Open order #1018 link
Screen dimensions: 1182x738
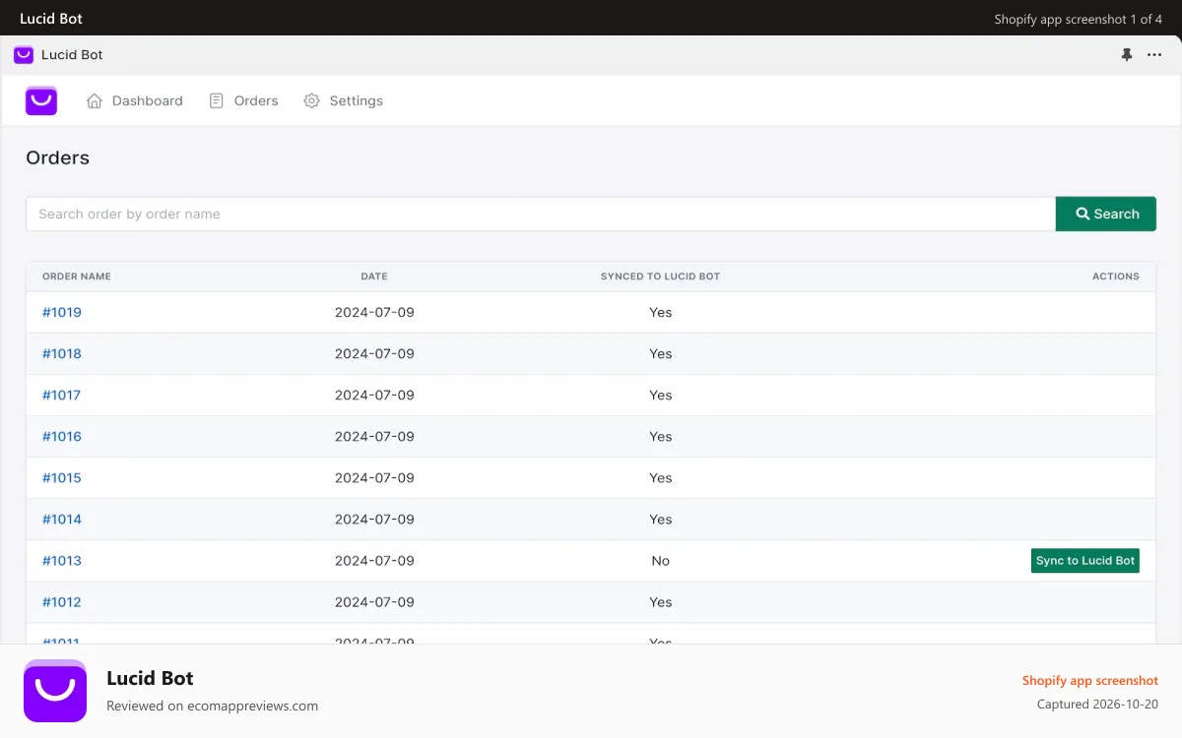[62, 353]
